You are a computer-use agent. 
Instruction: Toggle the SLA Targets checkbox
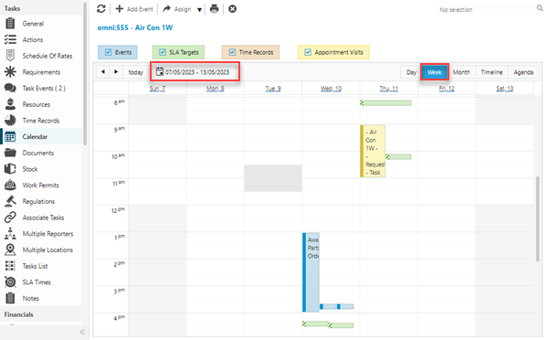click(163, 52)
